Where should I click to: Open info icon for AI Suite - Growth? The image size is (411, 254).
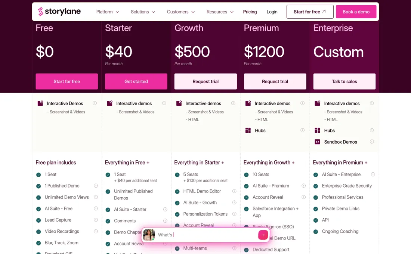234,203
